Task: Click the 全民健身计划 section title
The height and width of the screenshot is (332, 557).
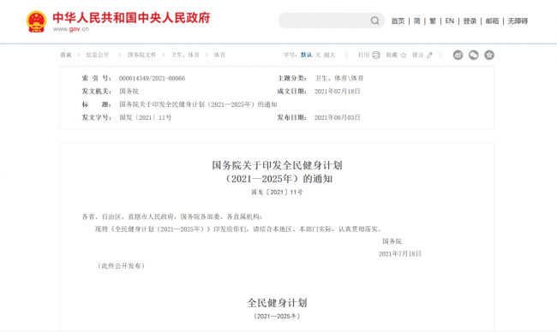Action: pyautogui.click(x=277, y=303)
